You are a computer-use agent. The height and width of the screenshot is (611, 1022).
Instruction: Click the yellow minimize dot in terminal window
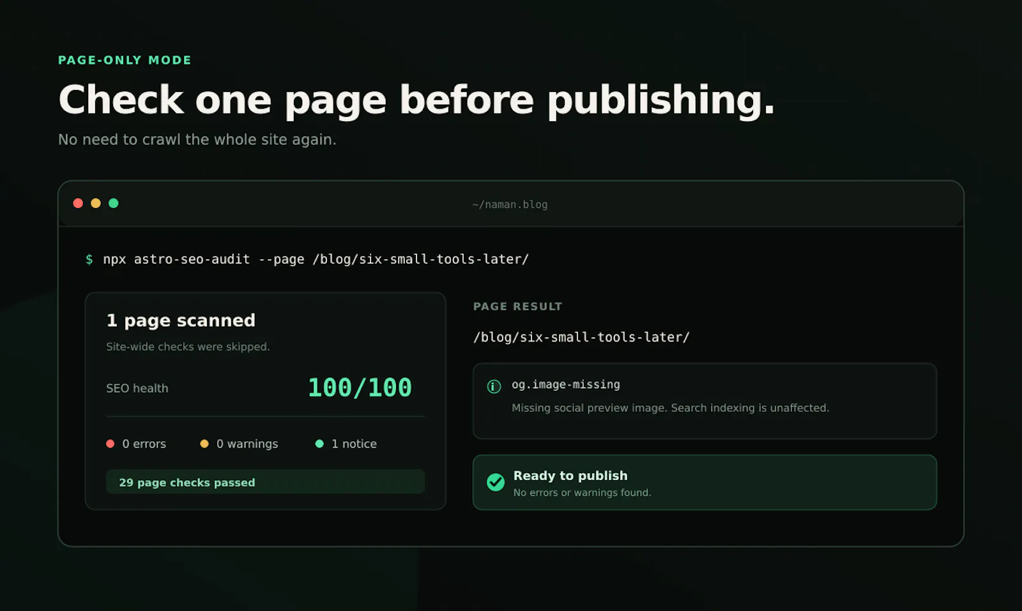(x=96, y=203)
